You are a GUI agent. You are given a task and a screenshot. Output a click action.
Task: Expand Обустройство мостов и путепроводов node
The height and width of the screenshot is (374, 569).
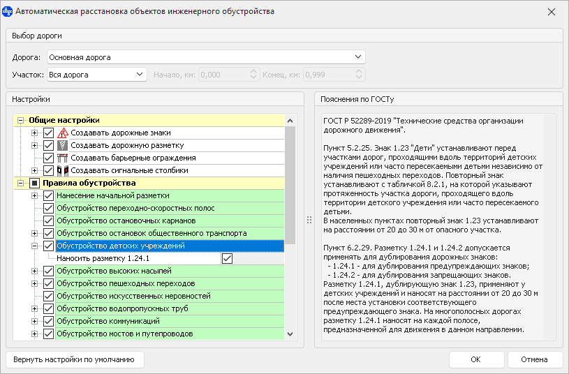click(x=34, y=334)
